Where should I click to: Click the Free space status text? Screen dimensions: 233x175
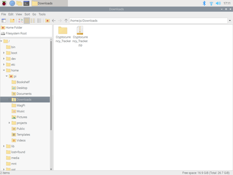206,173
